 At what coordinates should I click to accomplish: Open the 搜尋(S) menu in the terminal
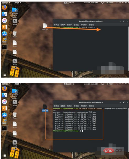(76, 25)
